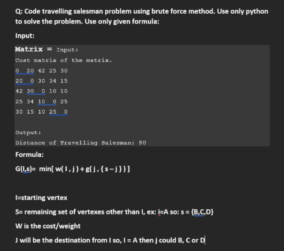This screenshot has height=251, width=284.
Task: Click the spell-flagged 'i=A' word
Action: click(x=162, y=212)
